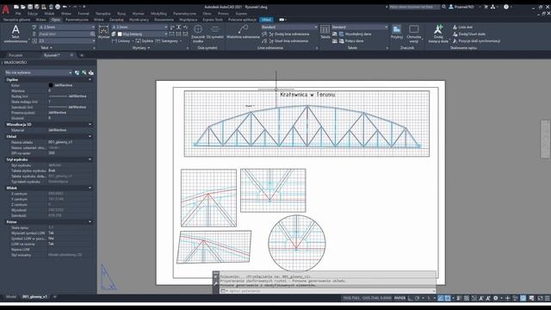551x310 pixels.
Task: Click the Chmurka wersji tool
Action: (413, 34)
